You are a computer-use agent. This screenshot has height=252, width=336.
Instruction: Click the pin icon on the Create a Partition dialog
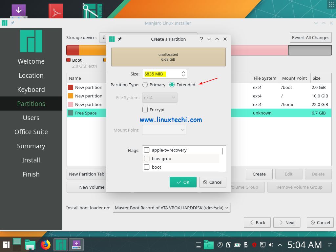click(x=120, y=39)
